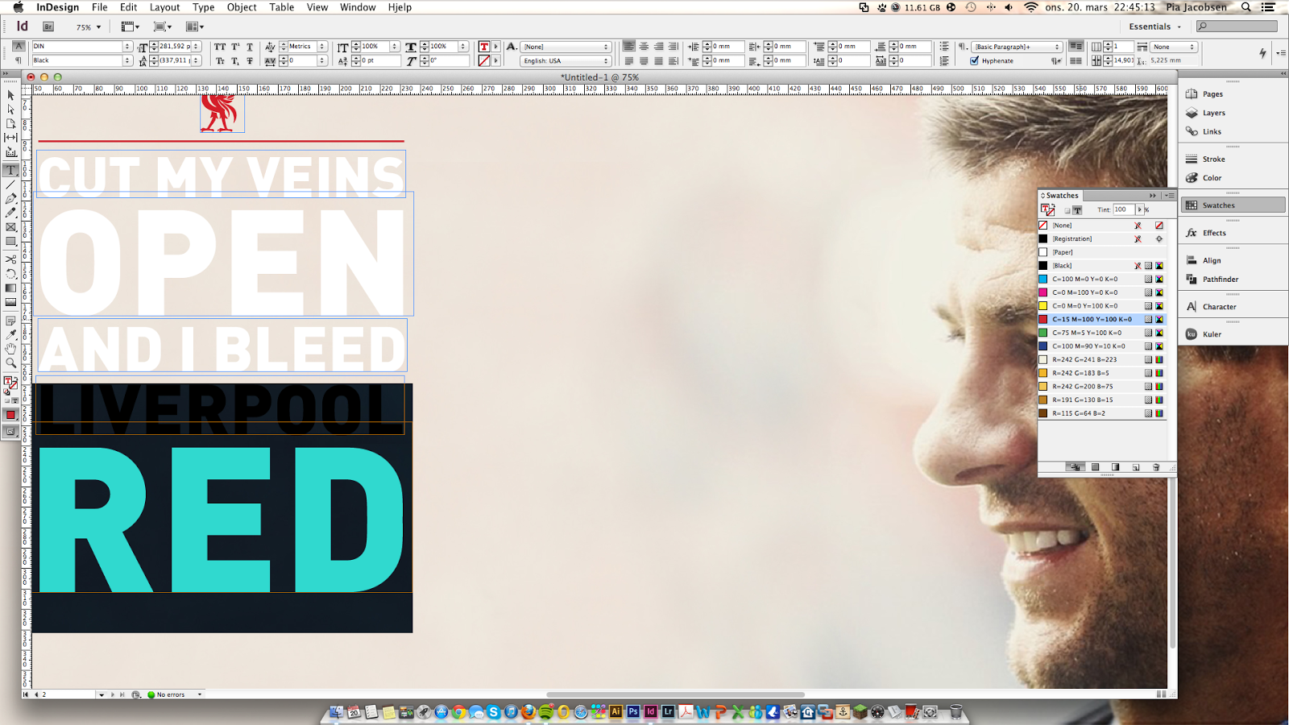Select the Hand tool
Image resolution: width=1289 pixels, height=725 pixels.
tap(10, 348)
